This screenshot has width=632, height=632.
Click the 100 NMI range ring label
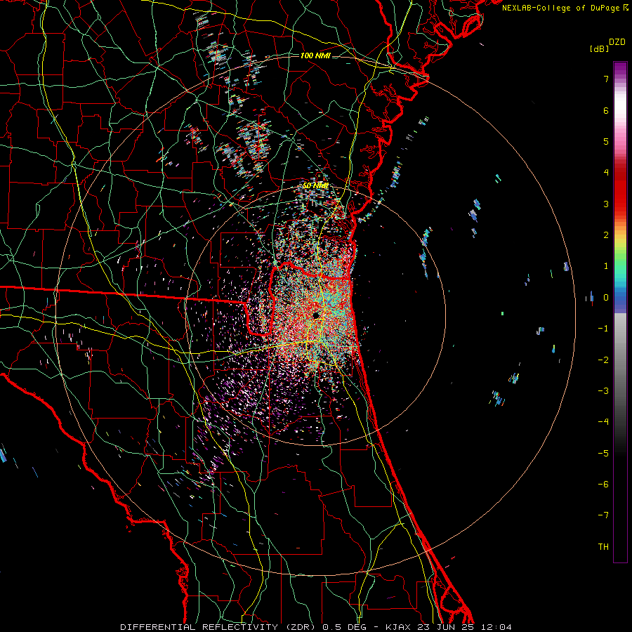pos(315,55)
